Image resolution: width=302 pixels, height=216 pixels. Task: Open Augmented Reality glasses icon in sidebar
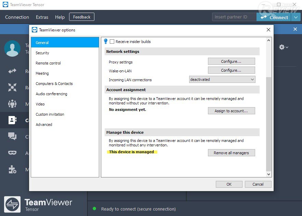coord(12,153)
